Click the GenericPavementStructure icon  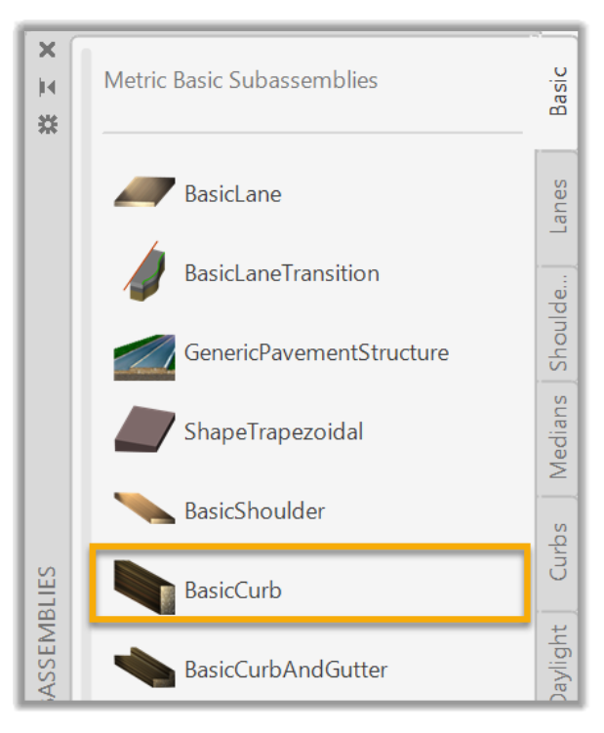click(x=144, y=353)
